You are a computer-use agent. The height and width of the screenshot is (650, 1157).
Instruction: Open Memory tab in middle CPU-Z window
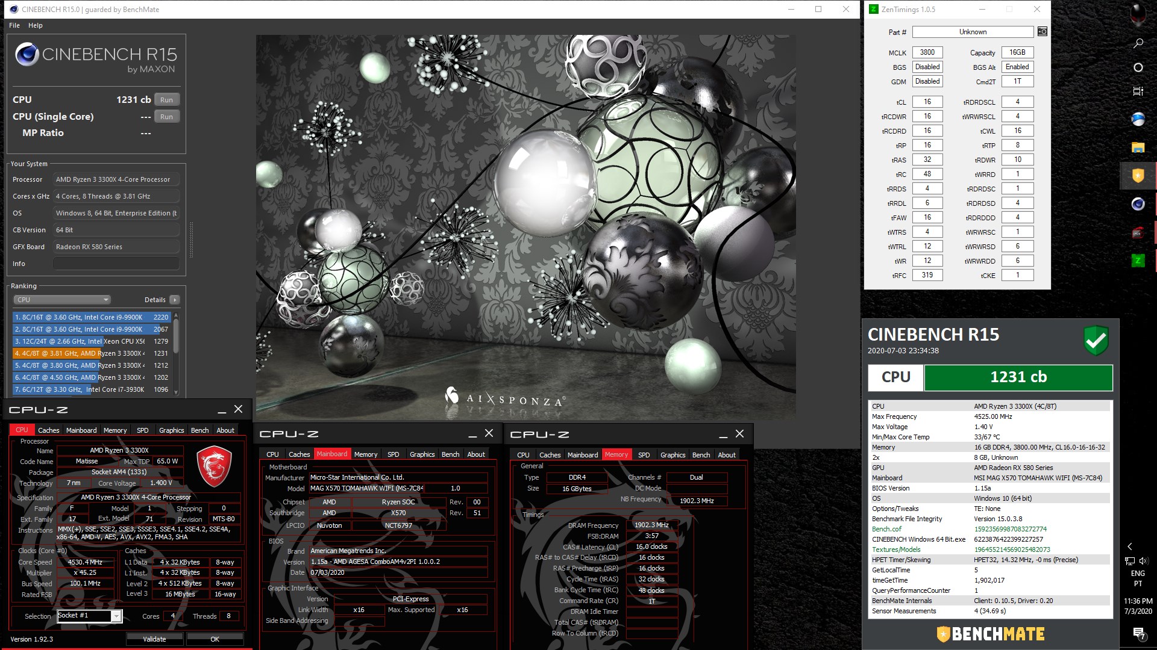pyautogui.click(x=366, y=454)
